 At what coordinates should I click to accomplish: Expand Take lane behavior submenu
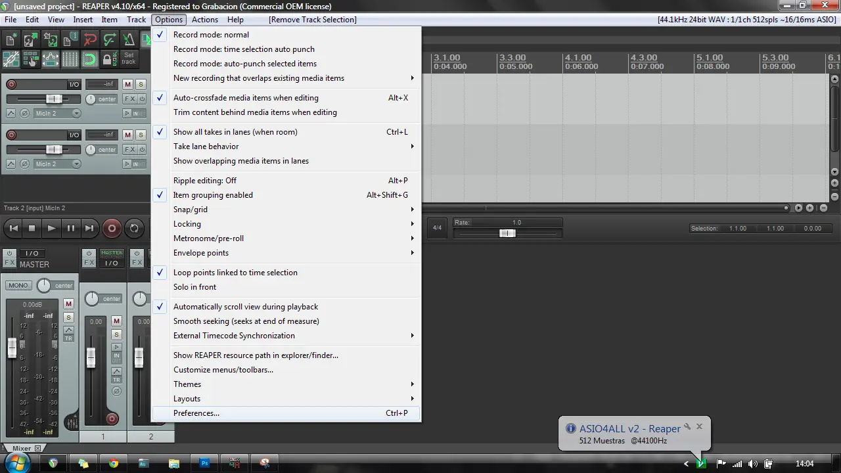pyautogui.click(x=287, y=146)
